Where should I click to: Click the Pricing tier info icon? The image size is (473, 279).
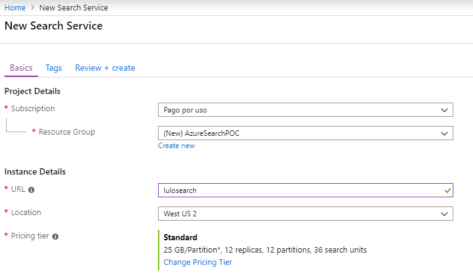[55, 237]
